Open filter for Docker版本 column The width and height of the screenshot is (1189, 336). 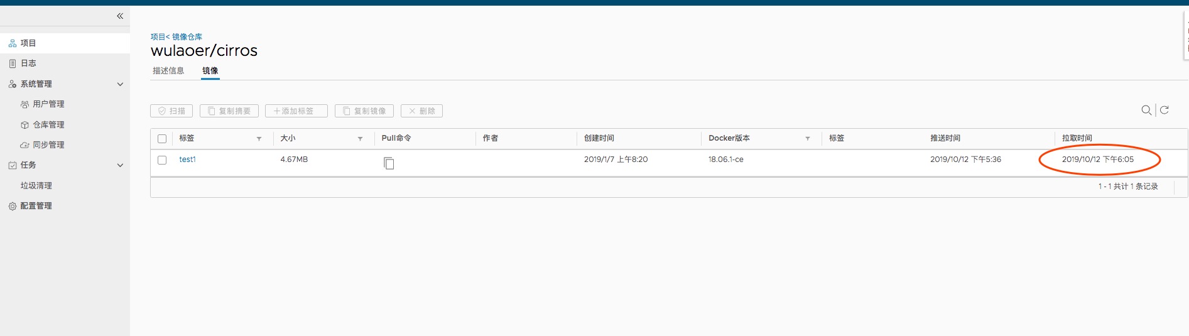[x=807, y=139]
